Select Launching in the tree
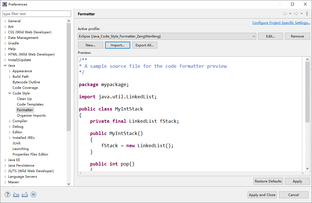Screen dimensions: 312x203 pyautogui.click(x=21, y=149)
